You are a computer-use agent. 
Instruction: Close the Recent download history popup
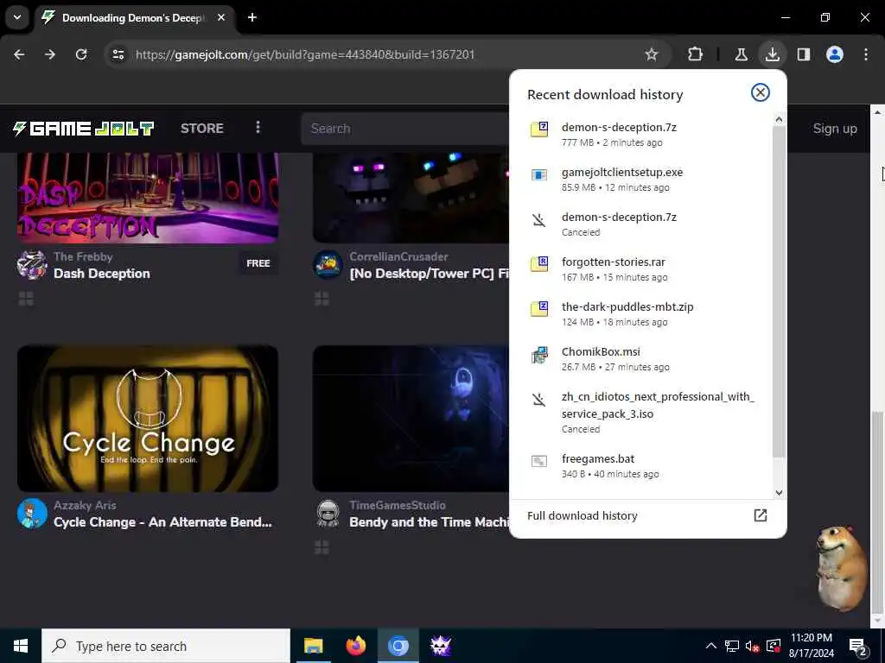point(761,92)
